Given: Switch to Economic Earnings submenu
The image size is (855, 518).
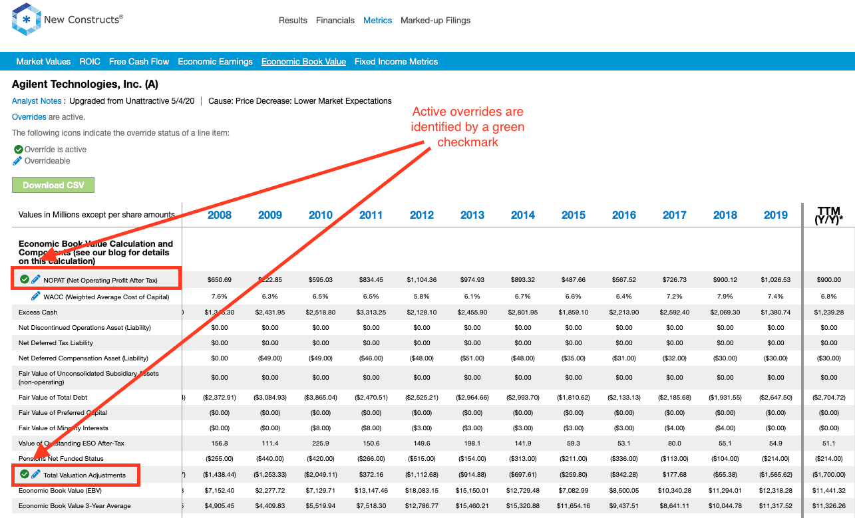Looking at the screenshot, I should click(215, 61).
